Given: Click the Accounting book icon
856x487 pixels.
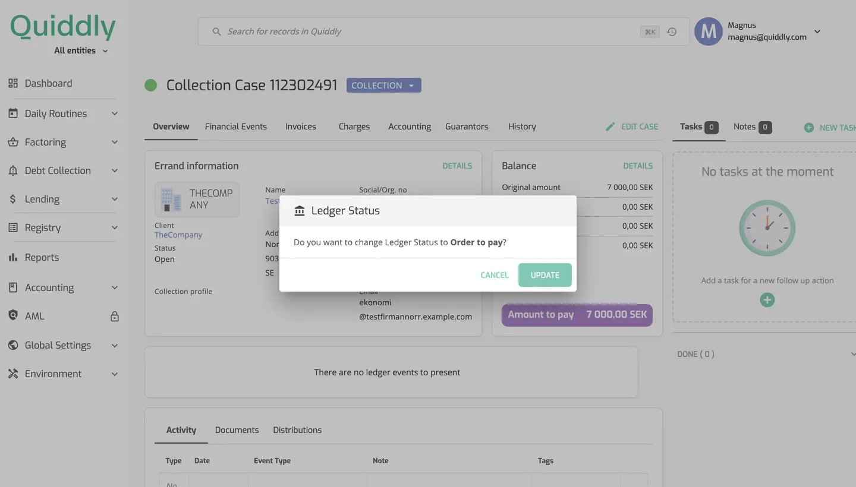Looking at the screenshot, I should coord(13,287).
